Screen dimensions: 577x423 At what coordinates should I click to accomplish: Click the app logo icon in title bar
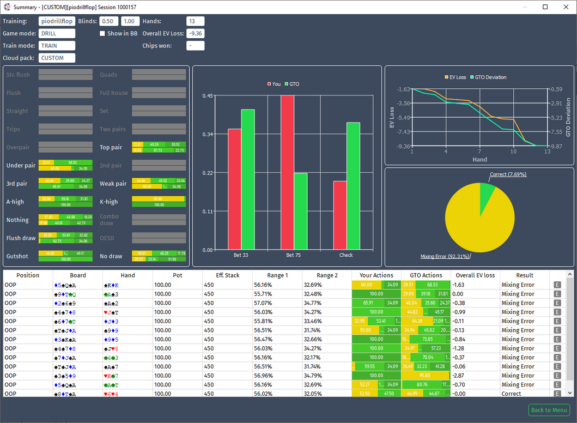tap(7, 7)
